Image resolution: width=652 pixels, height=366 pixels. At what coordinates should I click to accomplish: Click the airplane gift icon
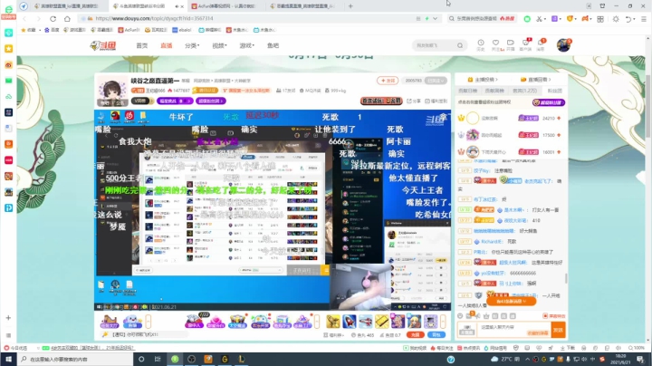click(366, 322)
